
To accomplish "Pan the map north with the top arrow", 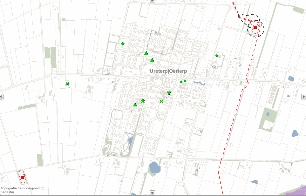I will tap(152, 1).
